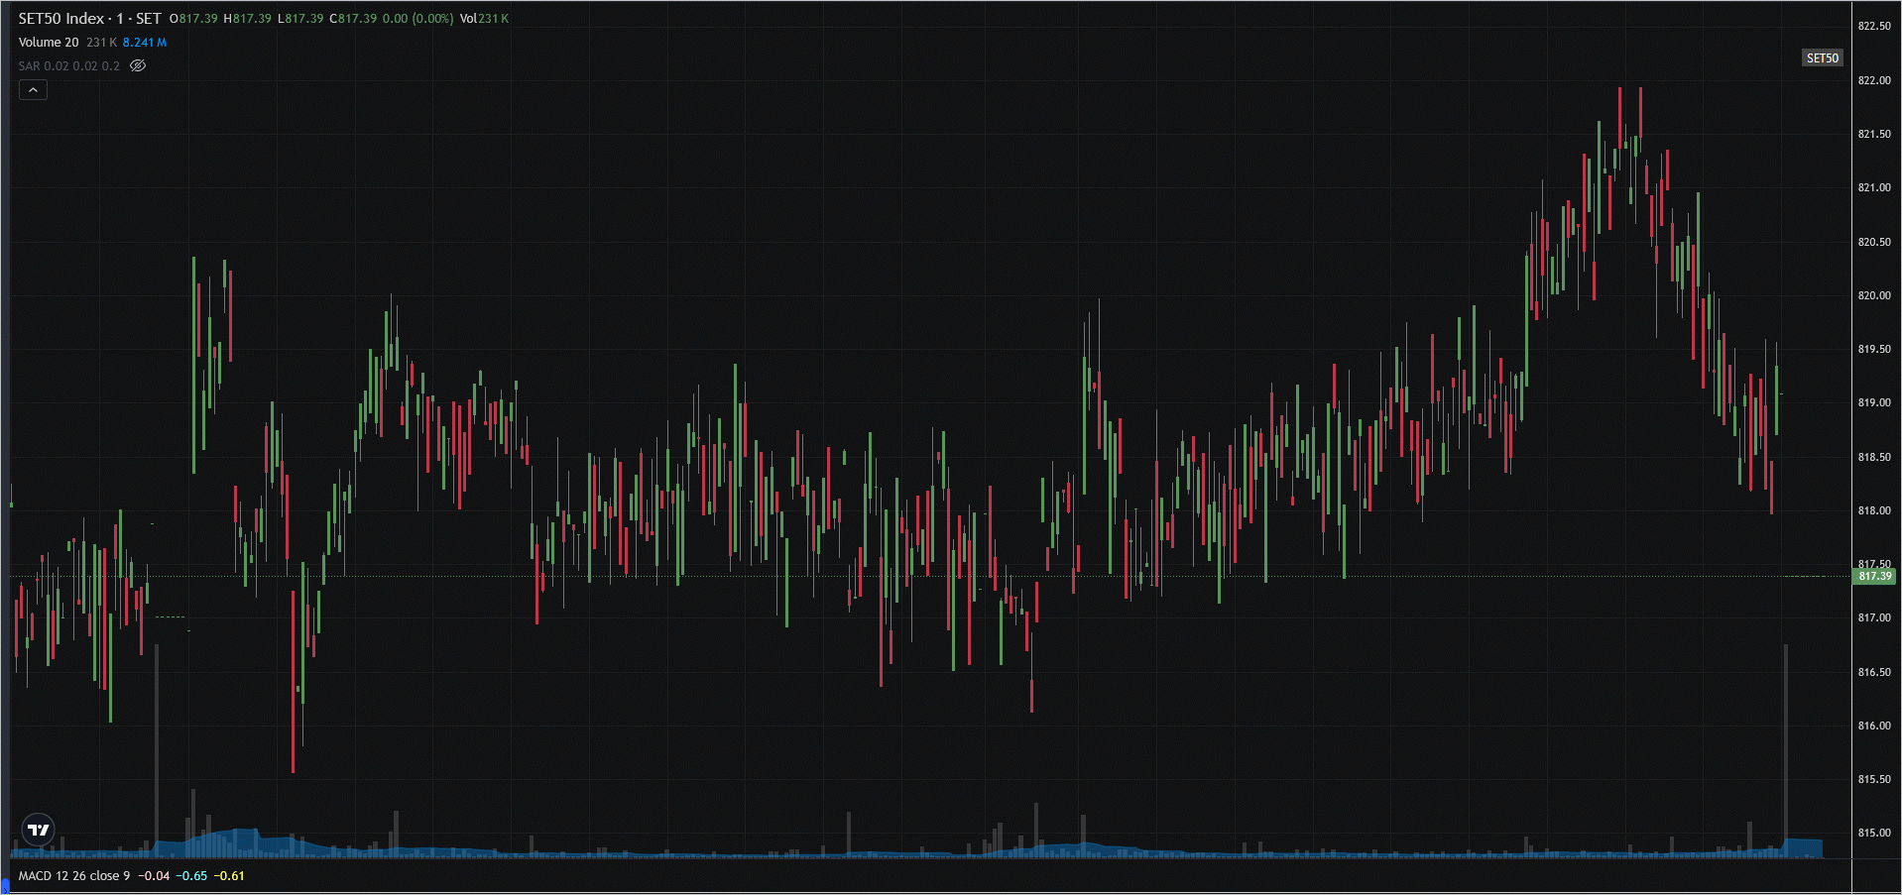The height and width of the screenshot is (895, 1902).
Task: Click the 817.00 price axis label
Action: pyautogui.click(x=1874, y=617)
